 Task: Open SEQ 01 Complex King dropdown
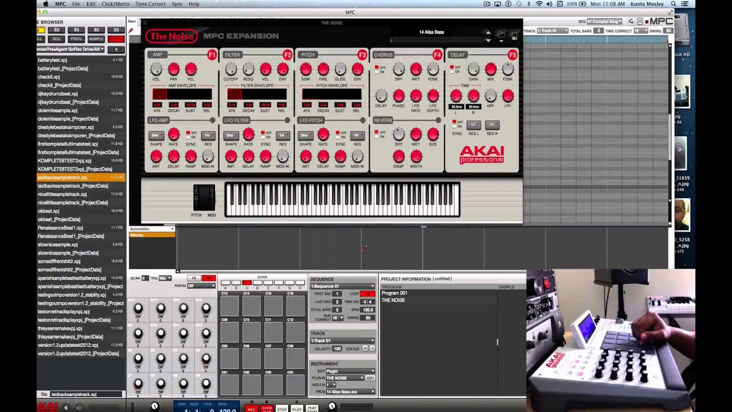coord(604,22)
